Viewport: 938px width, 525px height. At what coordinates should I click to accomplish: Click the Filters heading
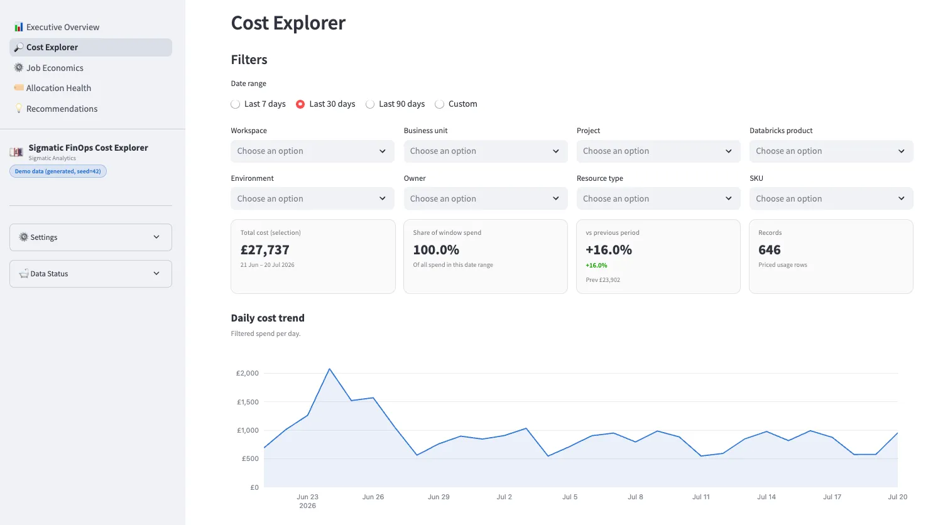click(249, 60)
